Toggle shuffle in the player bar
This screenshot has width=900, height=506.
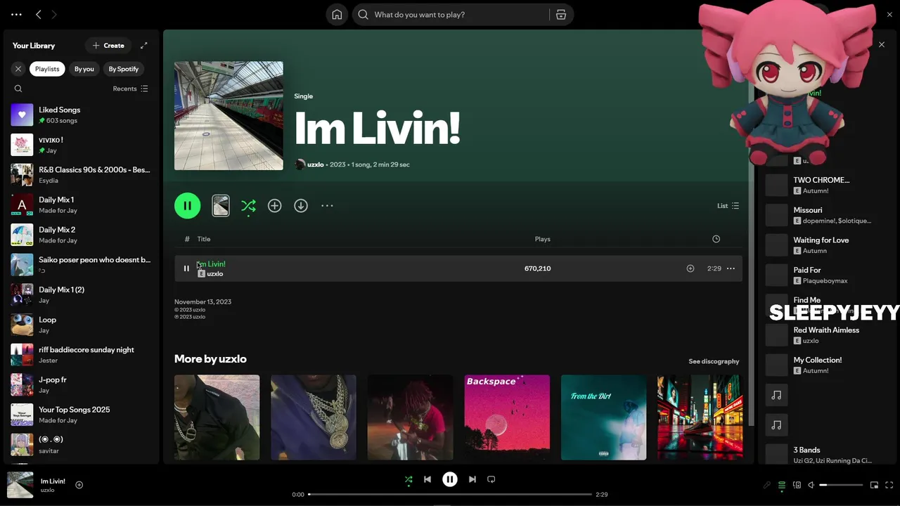coord(409,480)
